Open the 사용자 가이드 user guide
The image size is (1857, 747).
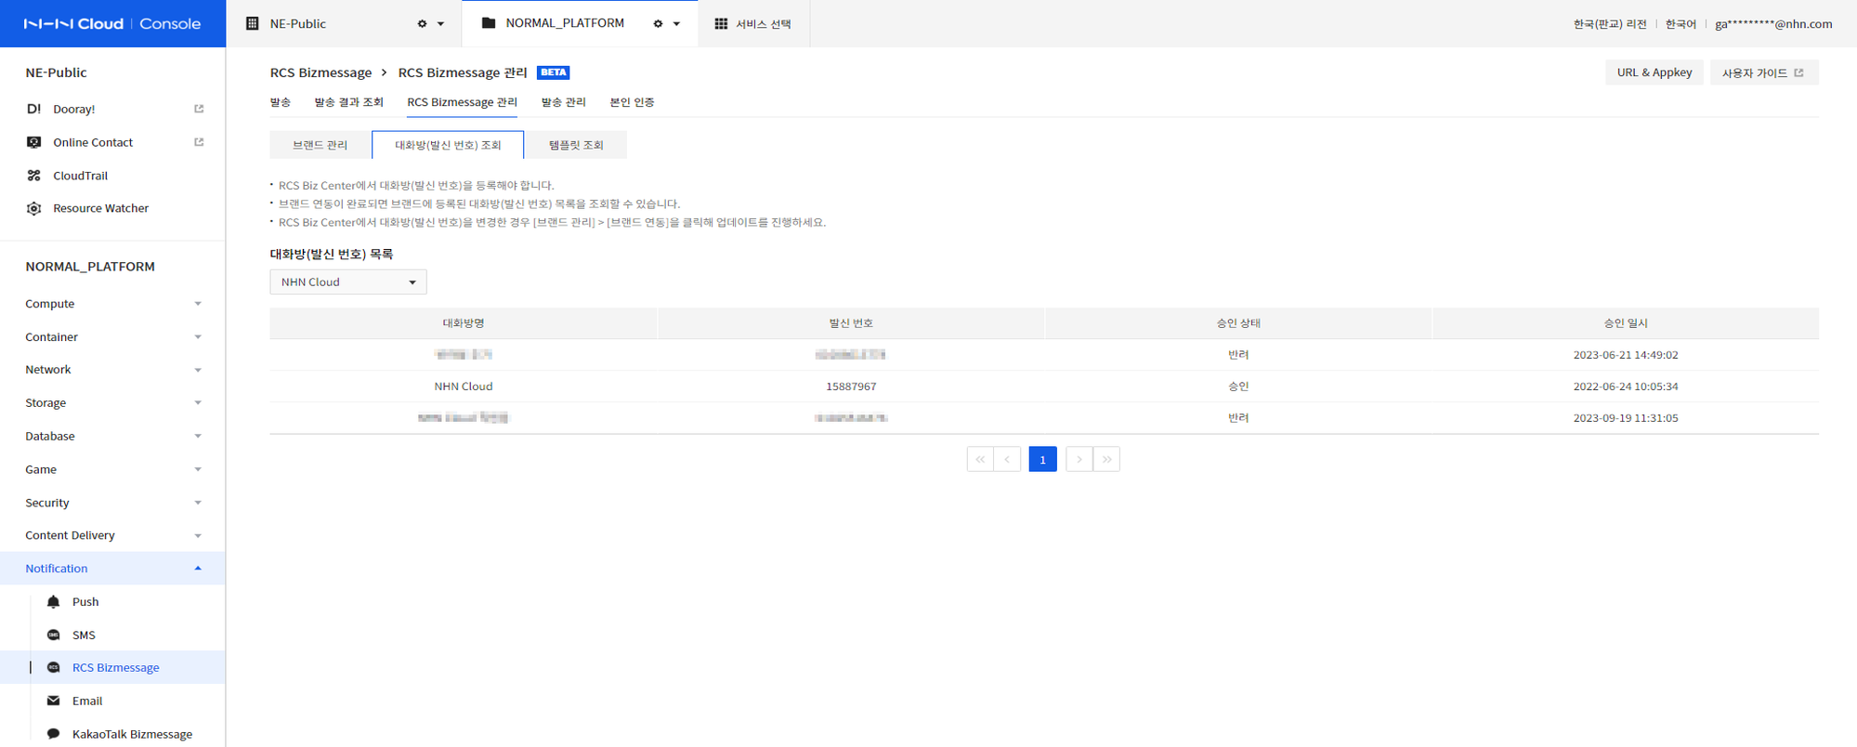click(1763, 72)
